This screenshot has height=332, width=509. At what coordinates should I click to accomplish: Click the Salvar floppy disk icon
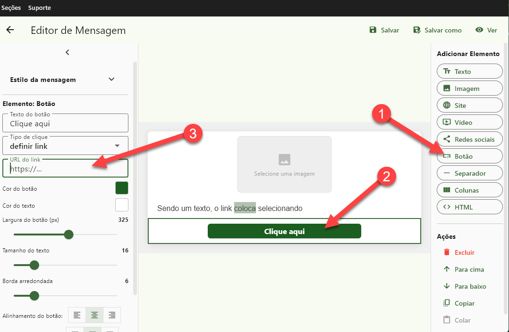(373, 30)
